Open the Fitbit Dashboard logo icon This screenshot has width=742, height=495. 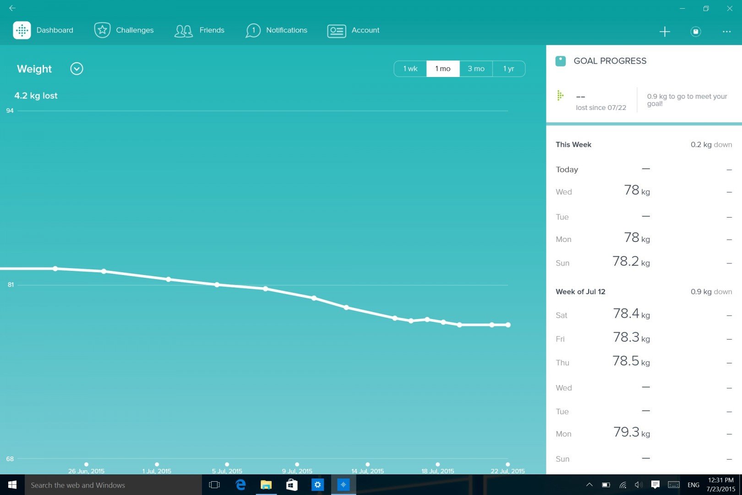(22, 30)
